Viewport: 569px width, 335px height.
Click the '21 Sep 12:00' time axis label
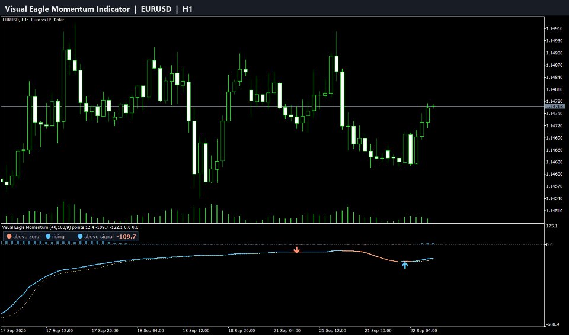[333, 331]
